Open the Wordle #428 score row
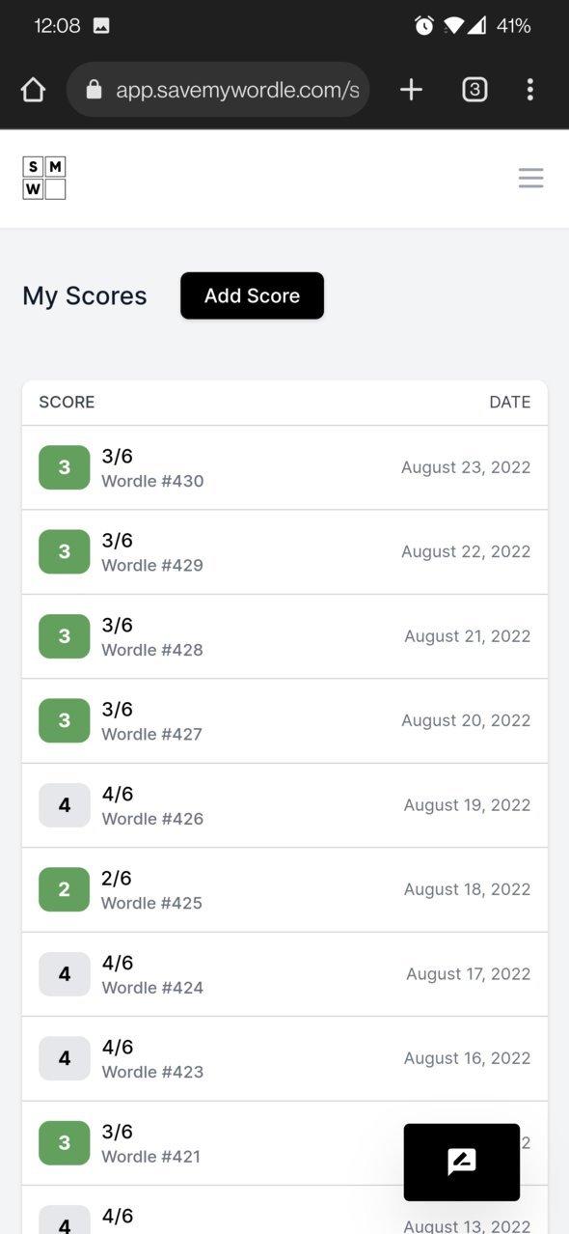 (x=284, y=636)
